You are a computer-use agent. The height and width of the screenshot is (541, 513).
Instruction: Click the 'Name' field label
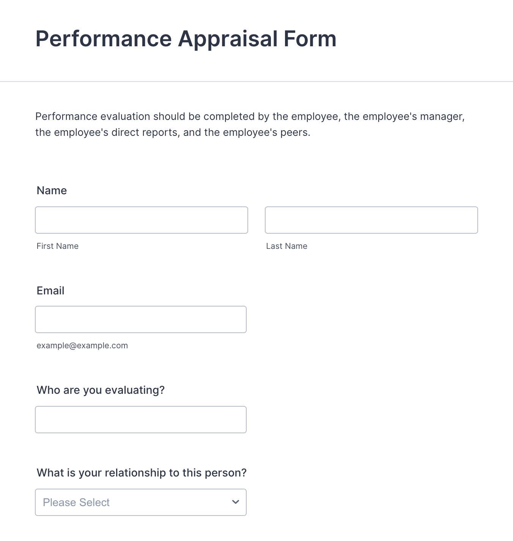(52, 190)
